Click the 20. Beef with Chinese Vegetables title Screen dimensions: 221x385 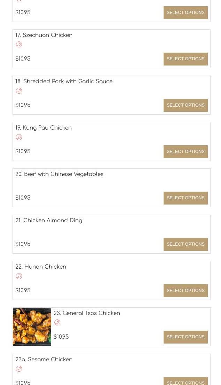[x=59, y=174]
